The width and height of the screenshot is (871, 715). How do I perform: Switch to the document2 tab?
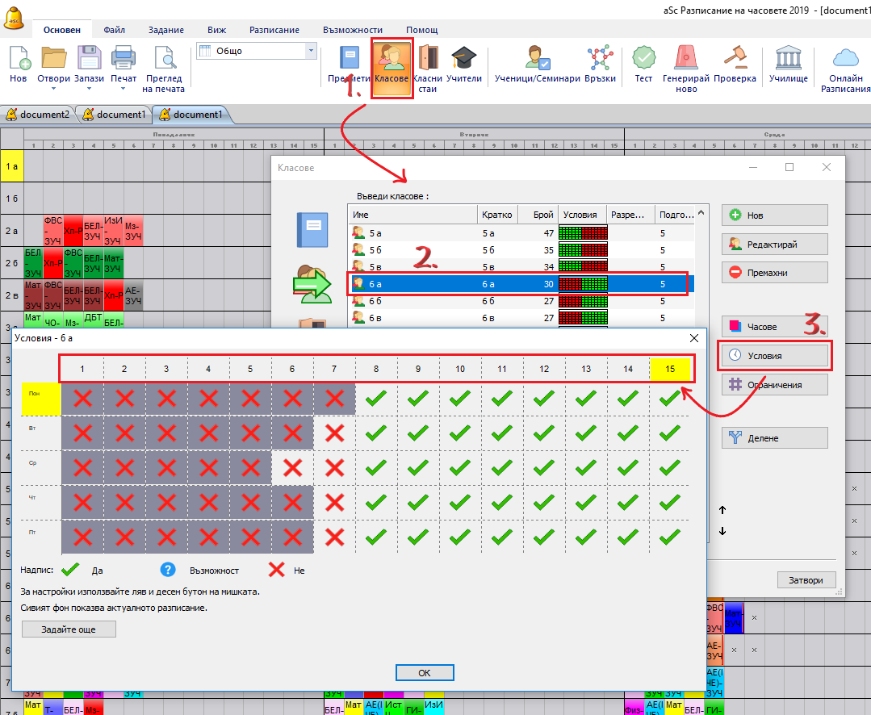pyautogui.click(x=40, y=115)
